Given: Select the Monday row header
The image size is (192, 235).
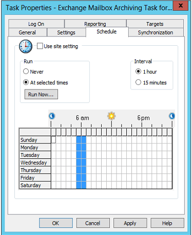Looking at the screenshot, I should tap(35, 147).
